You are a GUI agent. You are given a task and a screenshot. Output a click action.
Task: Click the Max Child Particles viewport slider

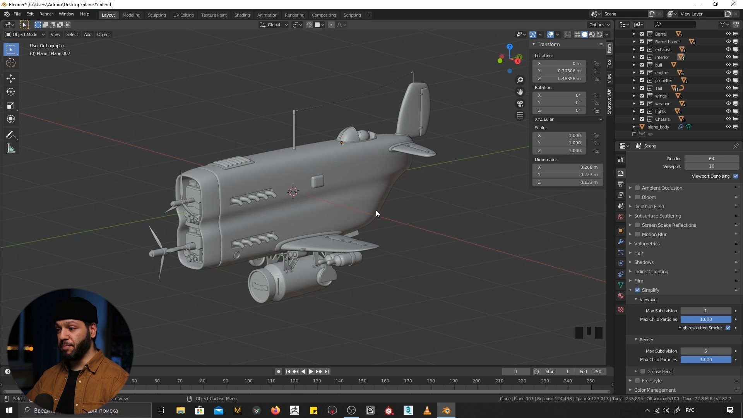[x=705, y=319]
